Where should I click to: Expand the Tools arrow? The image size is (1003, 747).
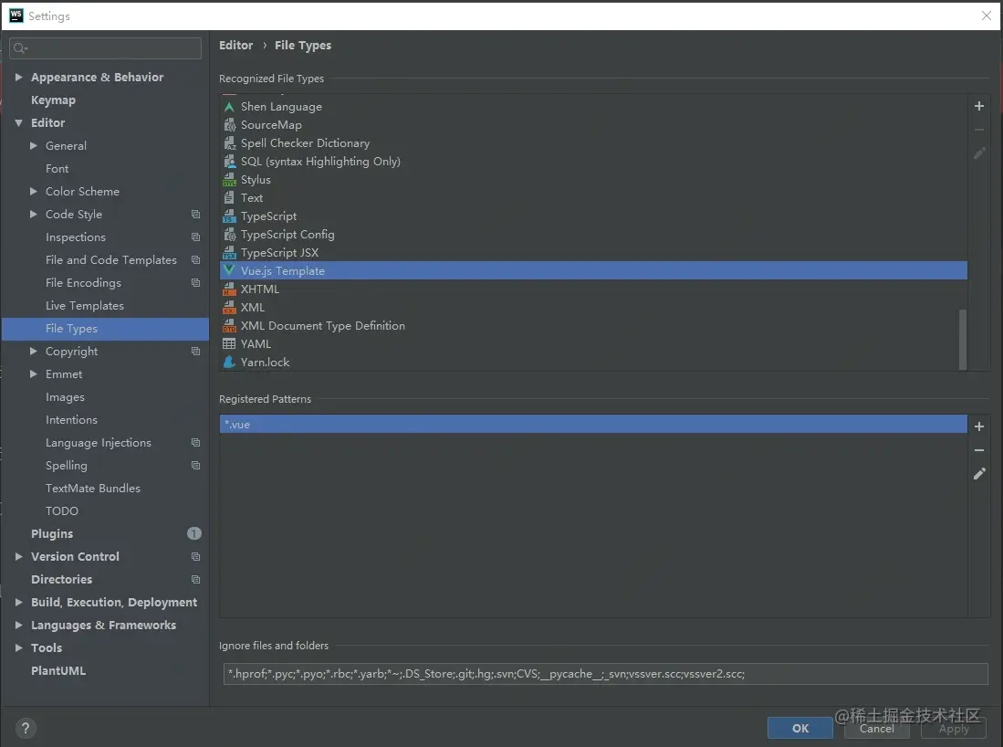pyautogui.click(x=18, y=647)
